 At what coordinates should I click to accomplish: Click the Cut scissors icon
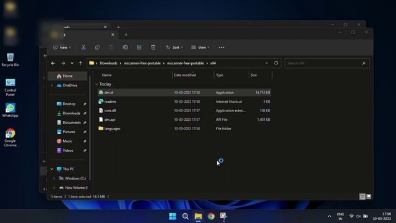[84, 47]
